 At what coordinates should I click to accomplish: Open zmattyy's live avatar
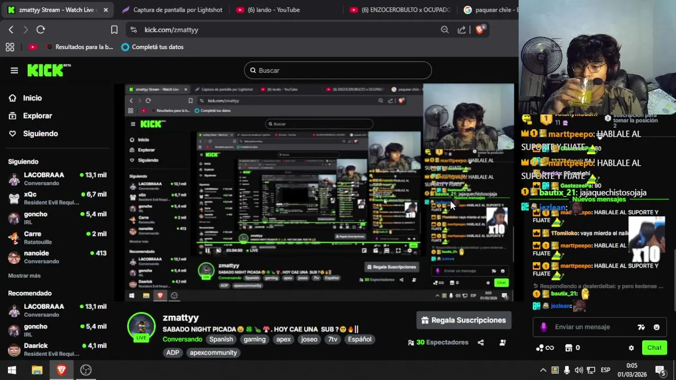tap(141, 327)
